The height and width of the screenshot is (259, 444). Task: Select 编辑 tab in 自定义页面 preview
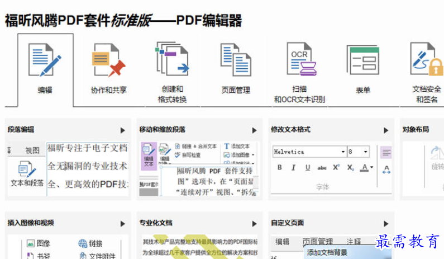(x=282, y=242)
